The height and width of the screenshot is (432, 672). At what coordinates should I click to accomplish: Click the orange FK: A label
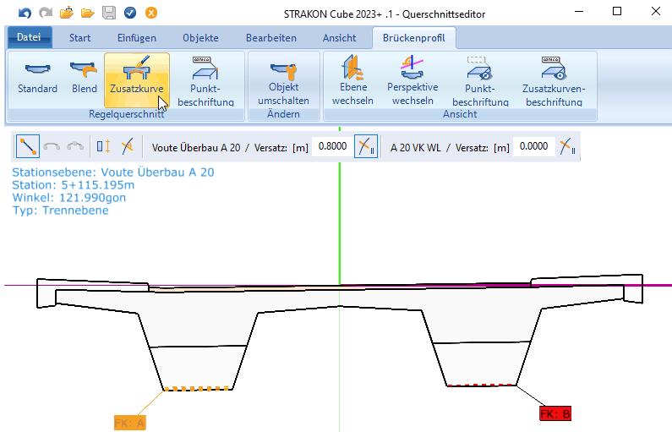coord(130,423)
